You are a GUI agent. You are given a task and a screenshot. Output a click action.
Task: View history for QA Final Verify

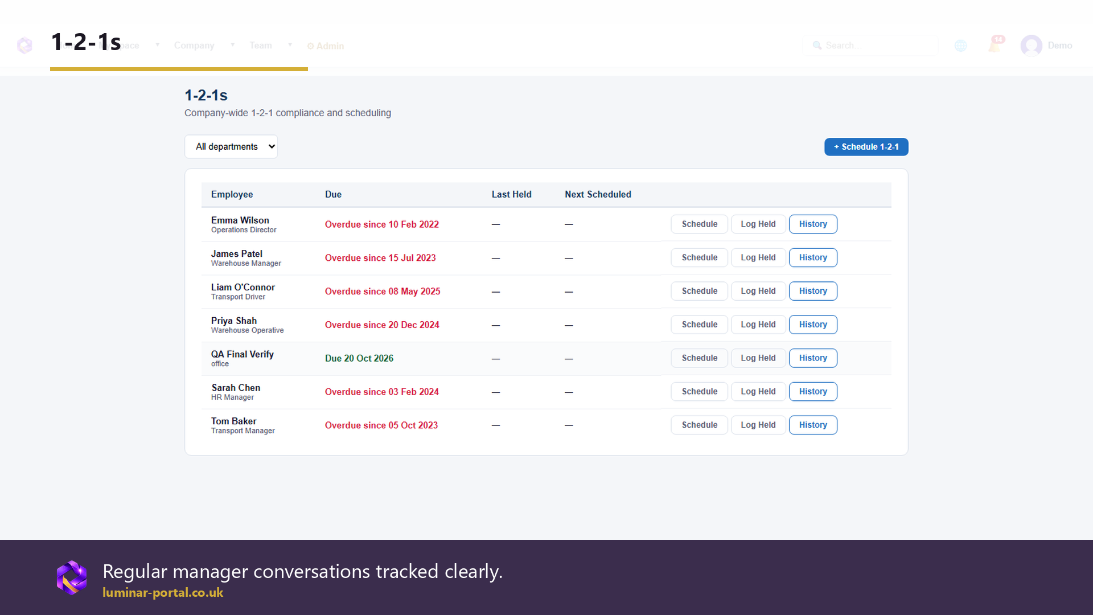click(812, 358)
